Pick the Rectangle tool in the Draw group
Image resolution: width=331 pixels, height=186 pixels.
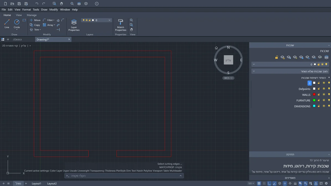(x=24, y=20)
